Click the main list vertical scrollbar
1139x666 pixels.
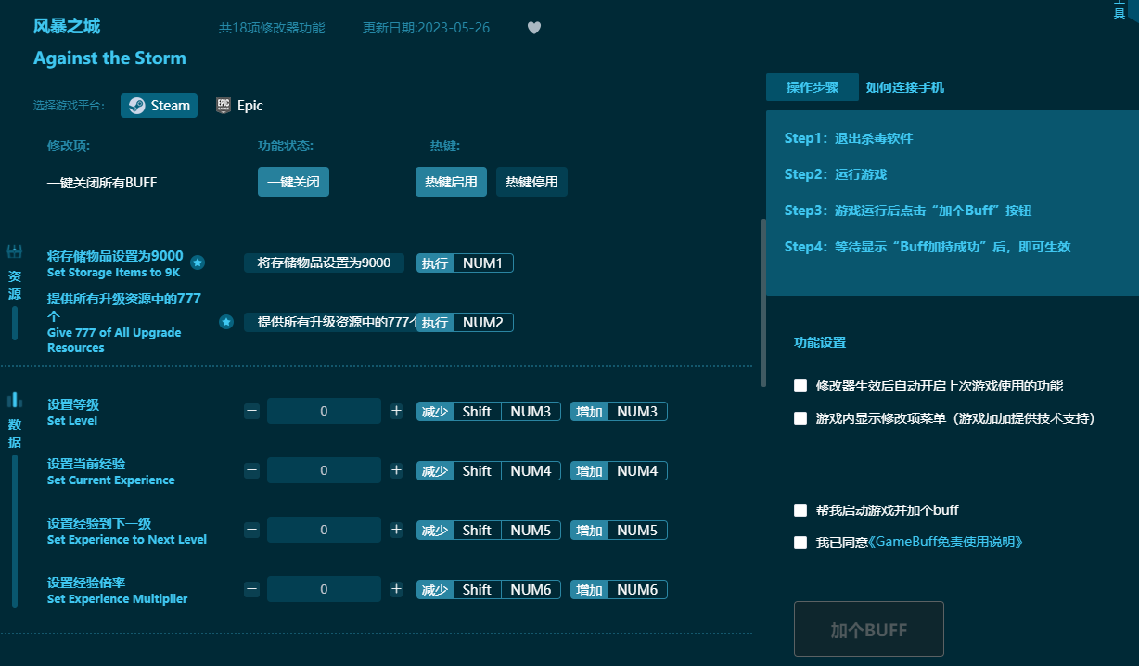(763, 302)
